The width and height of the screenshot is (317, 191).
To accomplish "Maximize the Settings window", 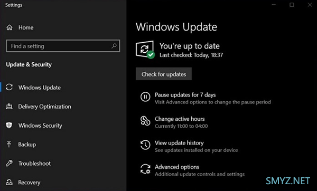I will pyautogui.click(x=292, y=5).
